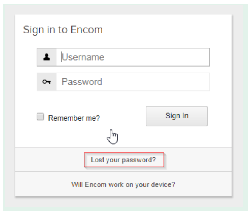Click the Password placeholder text

[x=82, y=82]
